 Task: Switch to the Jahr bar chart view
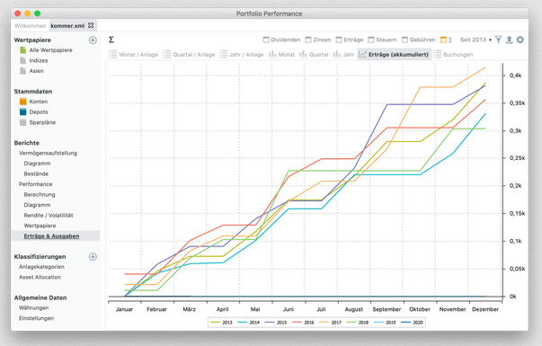(x=343, y=54)
